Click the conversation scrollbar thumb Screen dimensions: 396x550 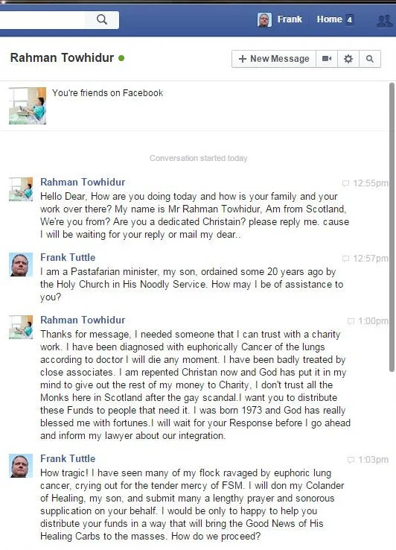pyautogui.click(x=392, y=227)
